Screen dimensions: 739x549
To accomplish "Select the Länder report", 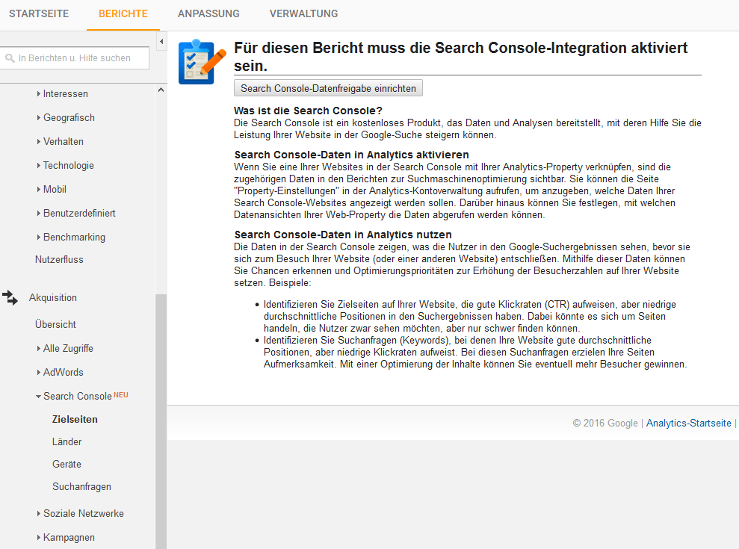I will (x=67, y=441).
